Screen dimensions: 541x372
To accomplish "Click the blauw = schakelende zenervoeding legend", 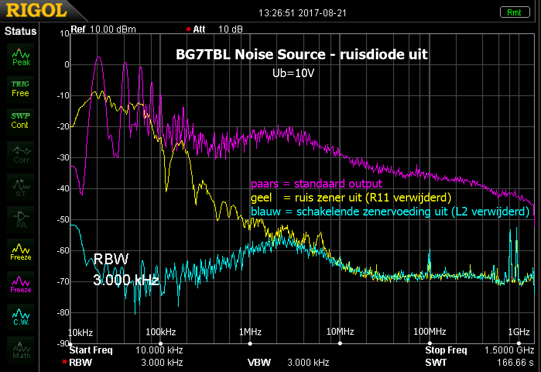I will point(390,212).
